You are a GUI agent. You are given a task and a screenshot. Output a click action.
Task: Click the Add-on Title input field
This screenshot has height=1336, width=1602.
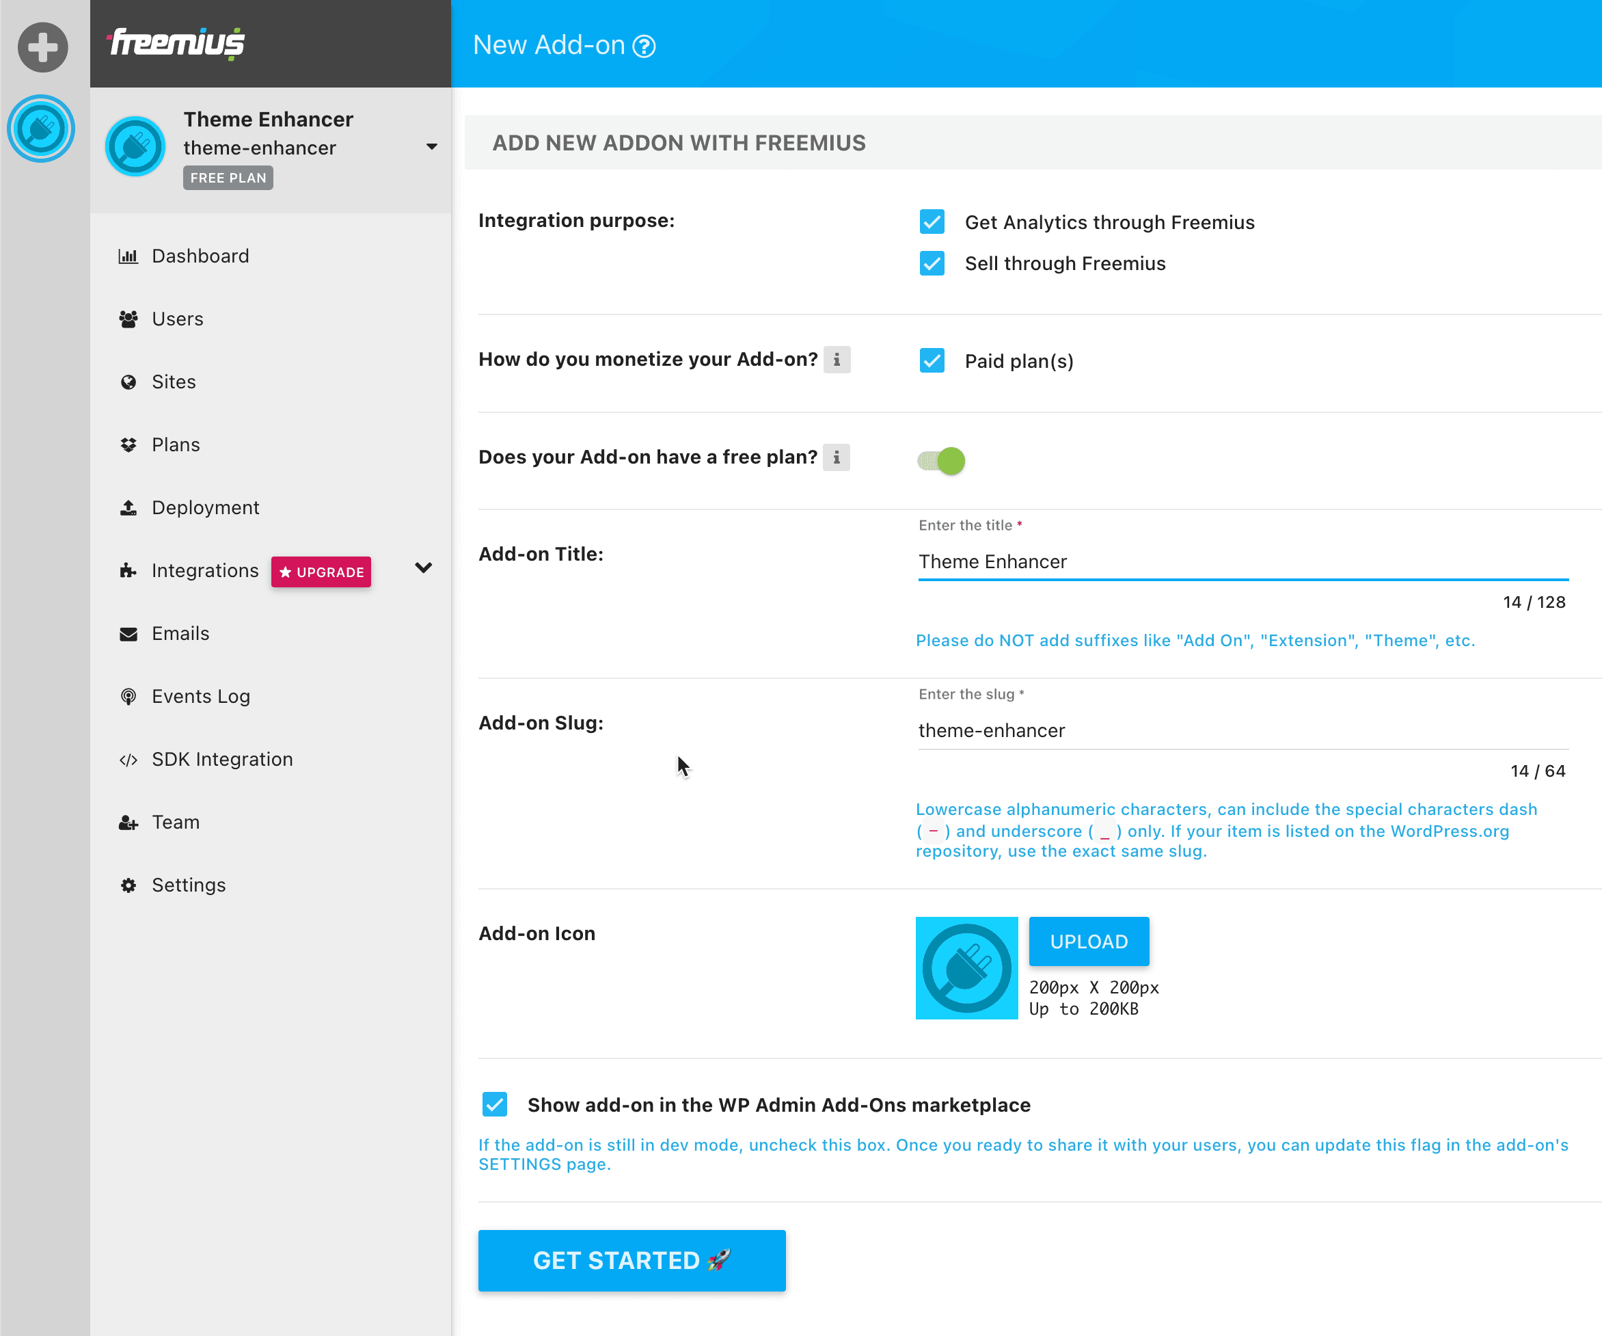point(1243,562)
